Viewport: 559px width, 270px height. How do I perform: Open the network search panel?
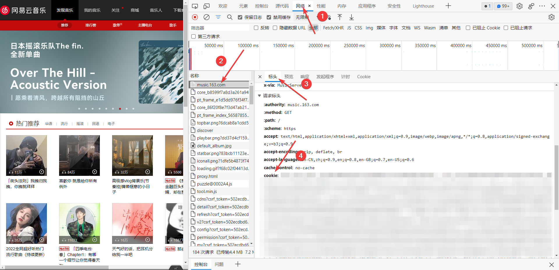coord(230,17)
